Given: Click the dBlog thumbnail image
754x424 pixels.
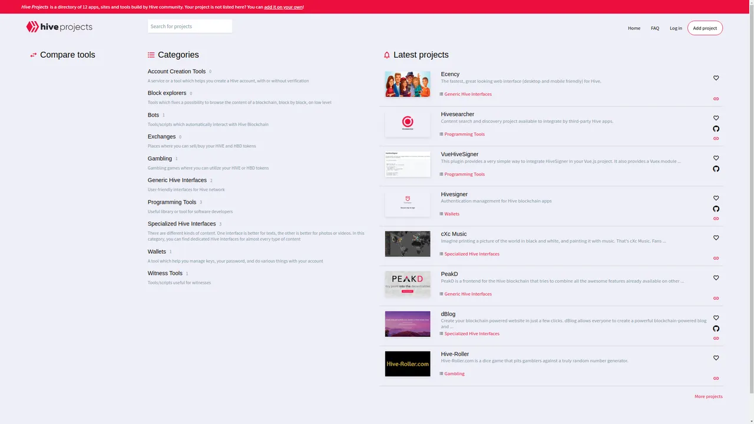Looking at the screenshot, I should pyautogui.click(x=408, y=324).
